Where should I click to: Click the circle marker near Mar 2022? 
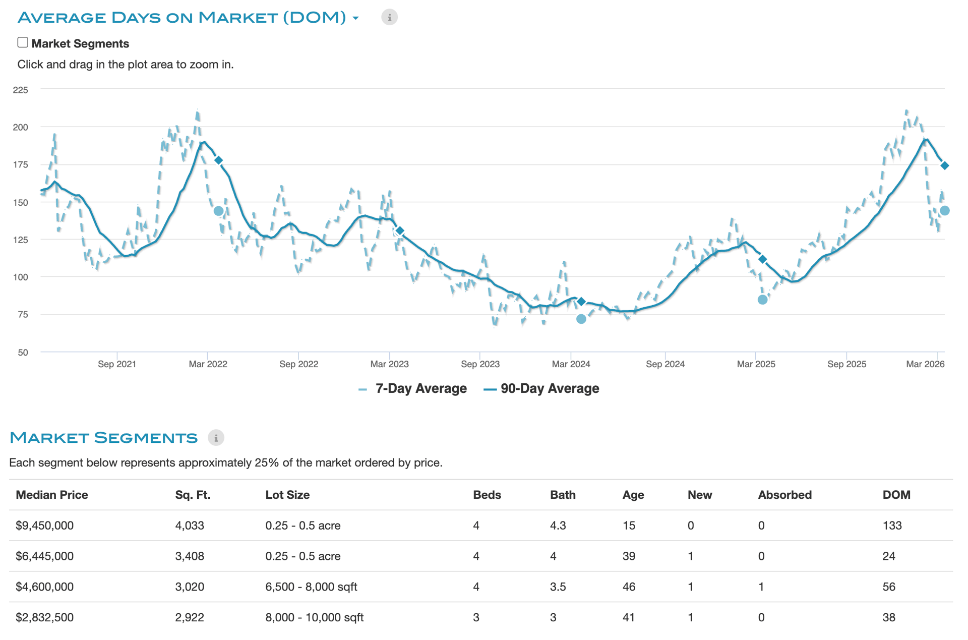(x=218, y=211)
